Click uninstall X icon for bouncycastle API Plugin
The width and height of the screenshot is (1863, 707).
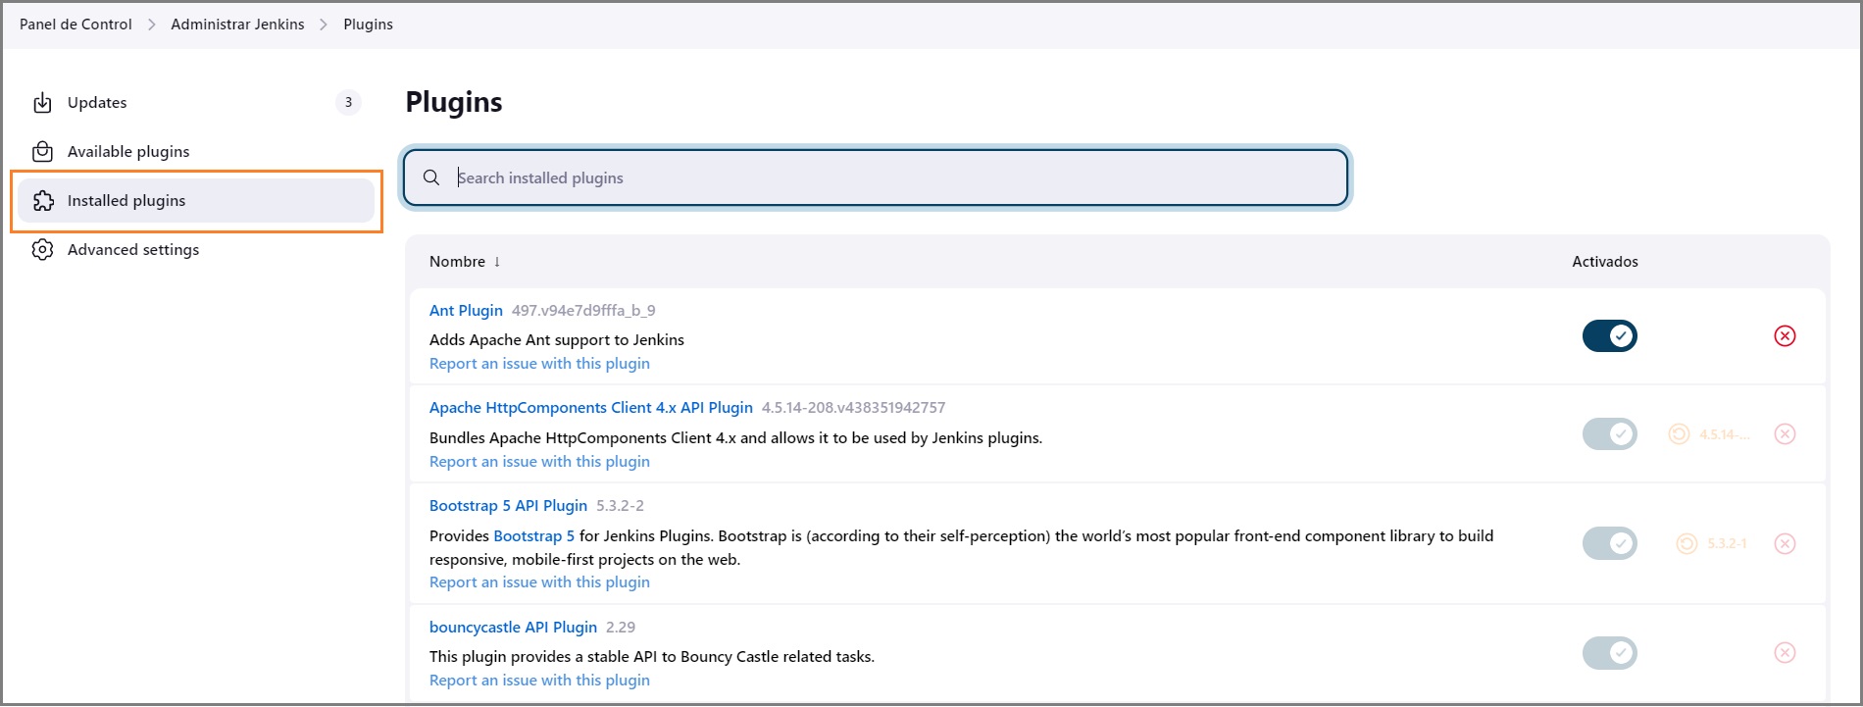1785,653
